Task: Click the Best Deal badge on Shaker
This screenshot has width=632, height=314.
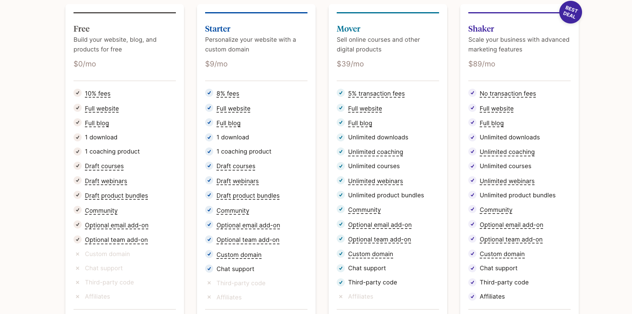Action: coord(570,13)
